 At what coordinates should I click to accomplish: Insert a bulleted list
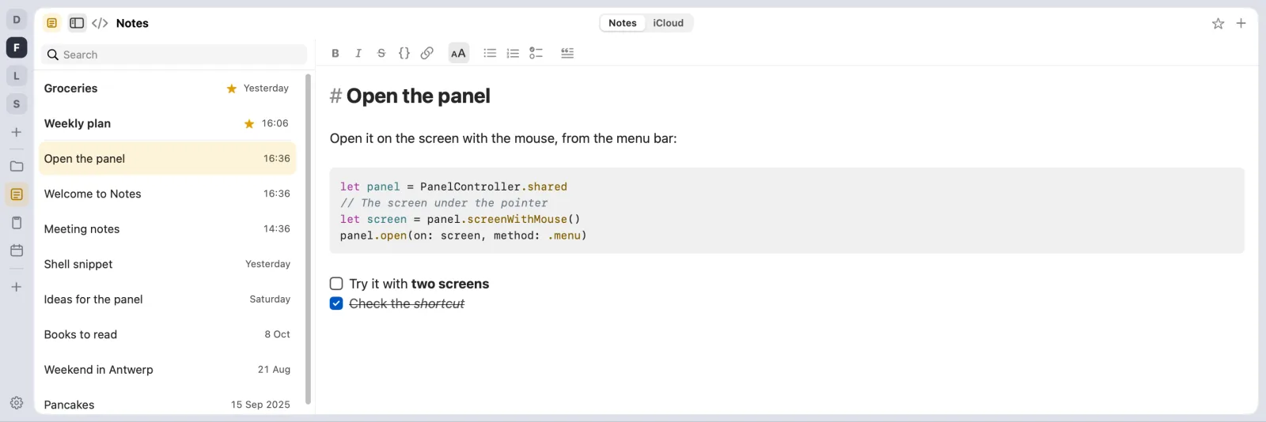(490, 53)
